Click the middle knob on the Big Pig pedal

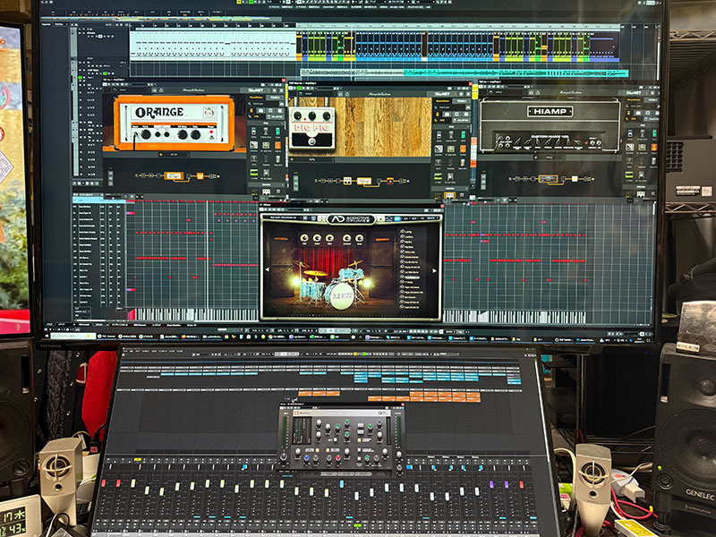[312, 115]
